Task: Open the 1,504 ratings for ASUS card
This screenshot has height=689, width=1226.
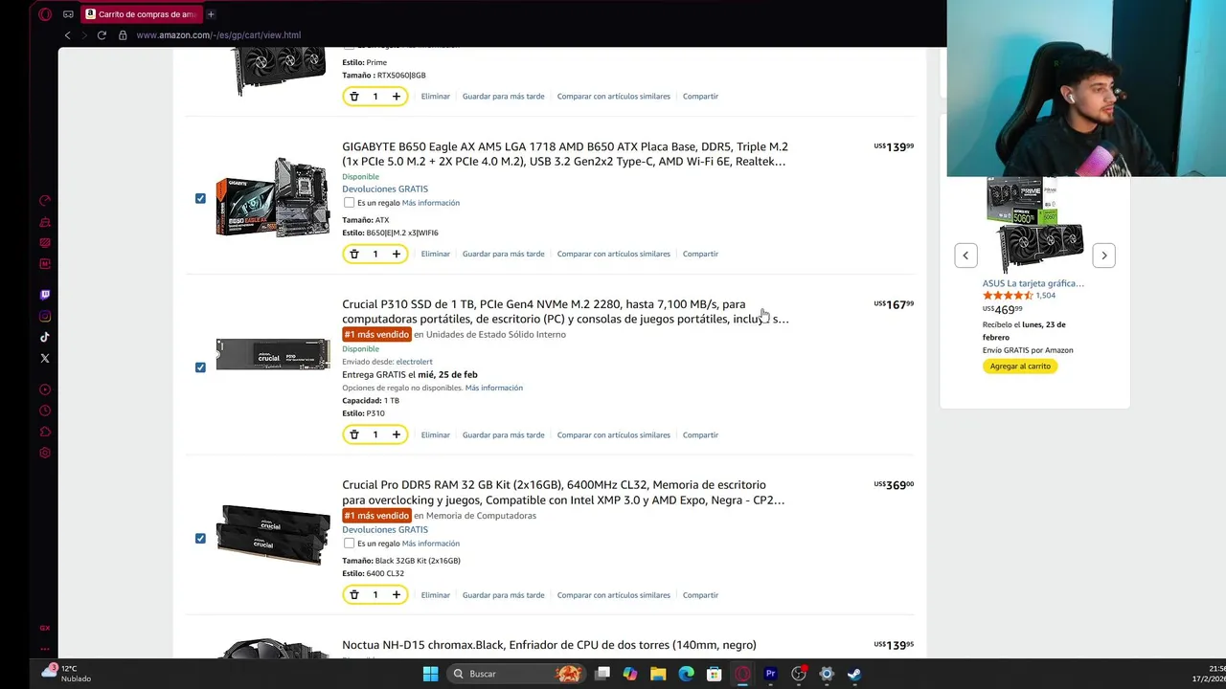Action: pyautogui.click(x=1045, y=296)
